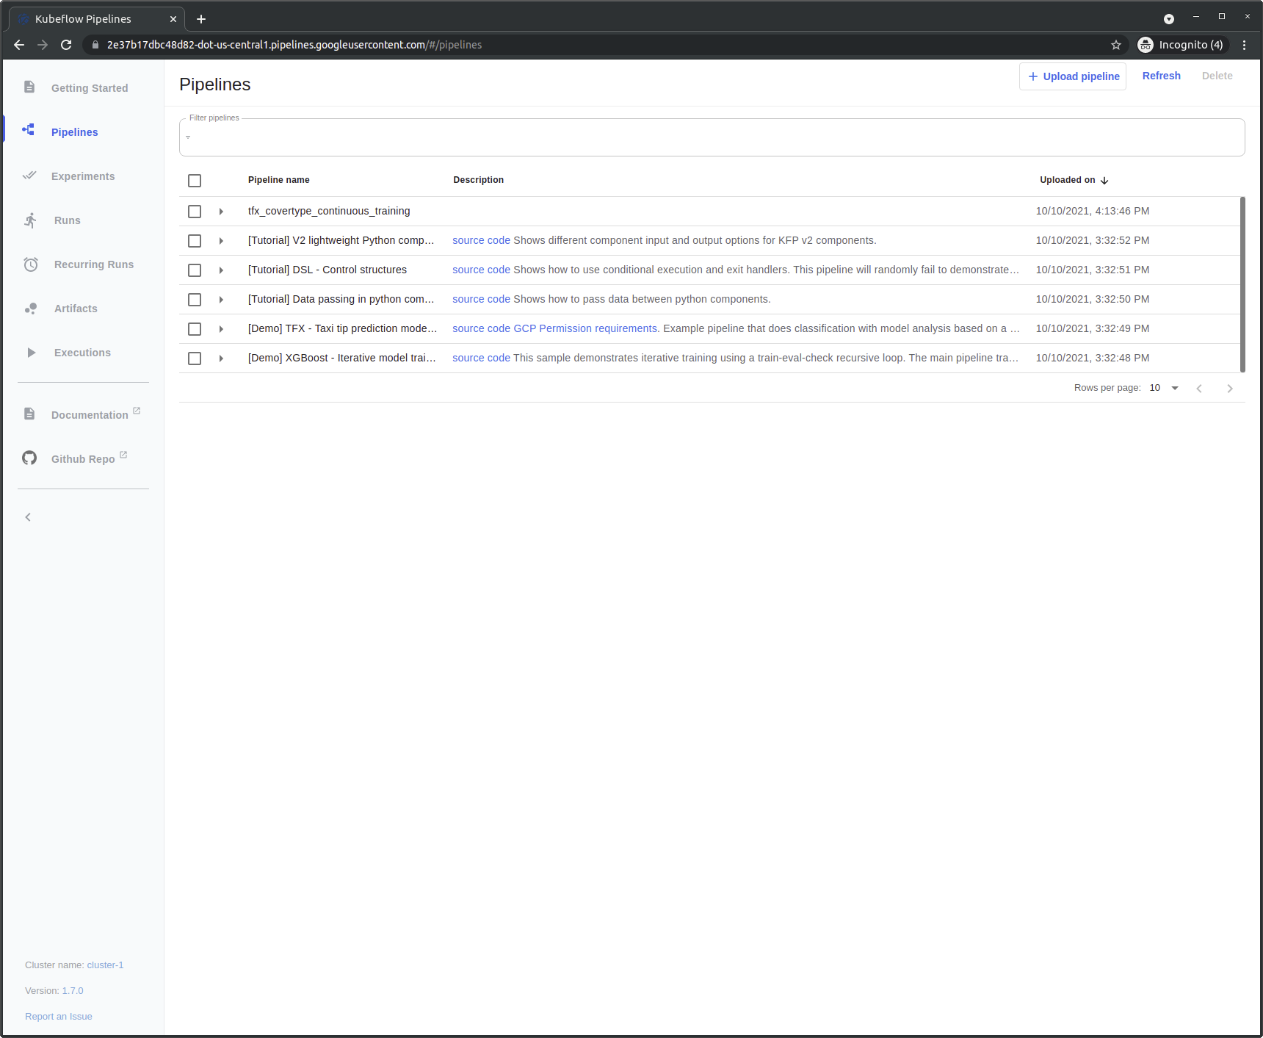Open the Rows per page dropdown
The image size is (1263, 1038).
1165,388
